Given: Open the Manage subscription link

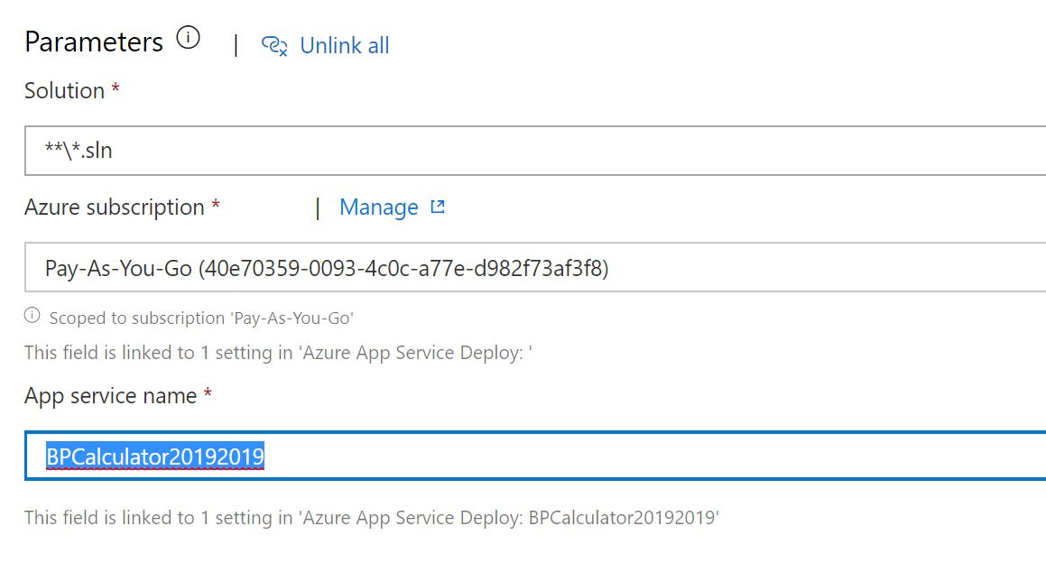Looking at the screenshot, I should 378,208.
